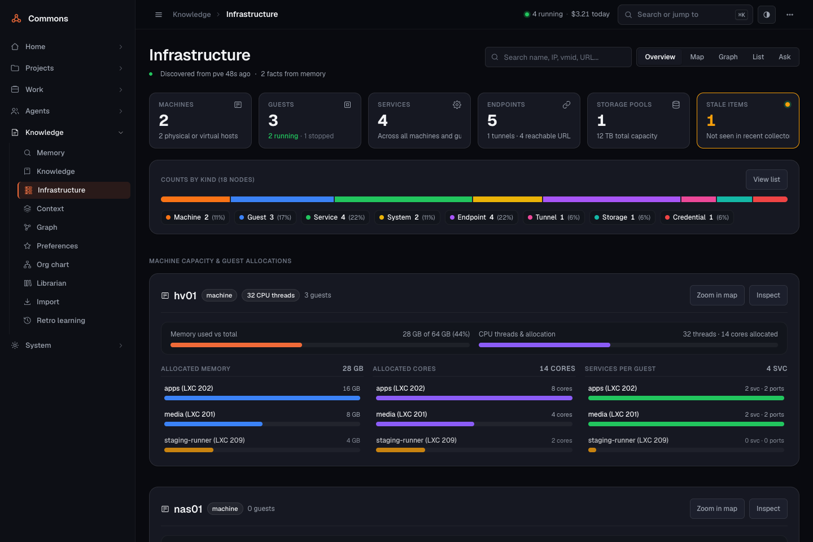Viewport: 813px width, 542px height.
Task: Open the more options ellipsis menu
Action: click(790, 15)
